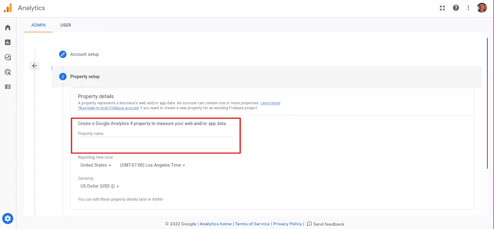Open the United States country dropdown
Viewport: 494px width, 229px height.
point(96,165)
